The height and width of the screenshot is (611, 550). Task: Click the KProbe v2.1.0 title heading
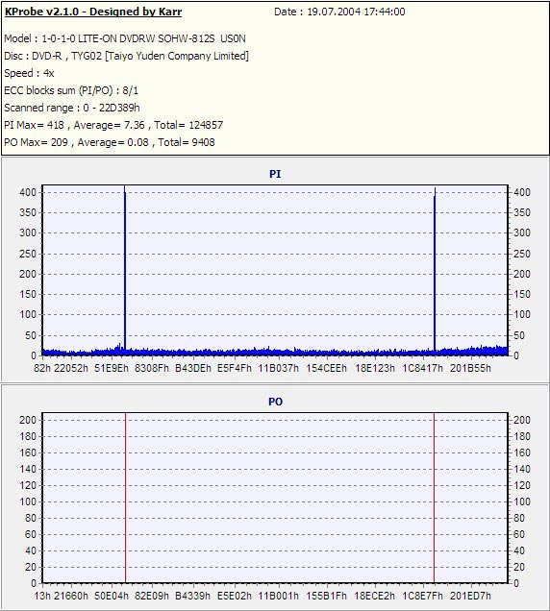tap(93, 12)
